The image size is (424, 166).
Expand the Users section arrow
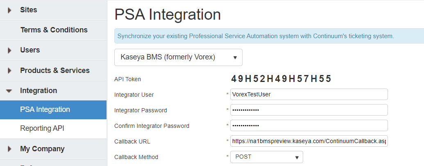point(9,50)
